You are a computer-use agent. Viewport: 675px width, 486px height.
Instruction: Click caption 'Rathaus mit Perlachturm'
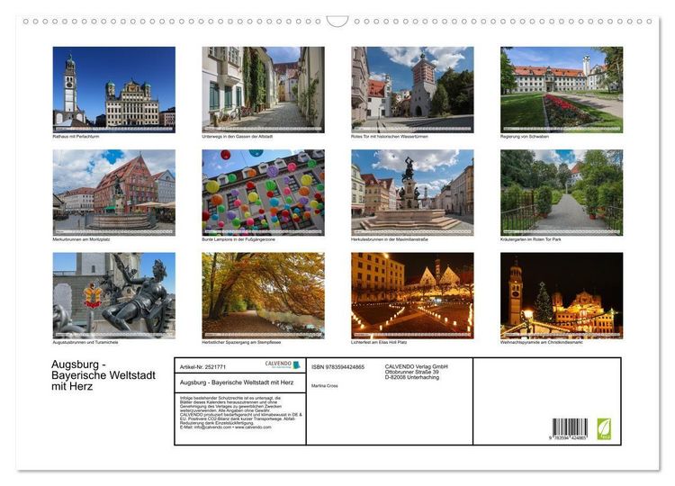tap(76, 137)
